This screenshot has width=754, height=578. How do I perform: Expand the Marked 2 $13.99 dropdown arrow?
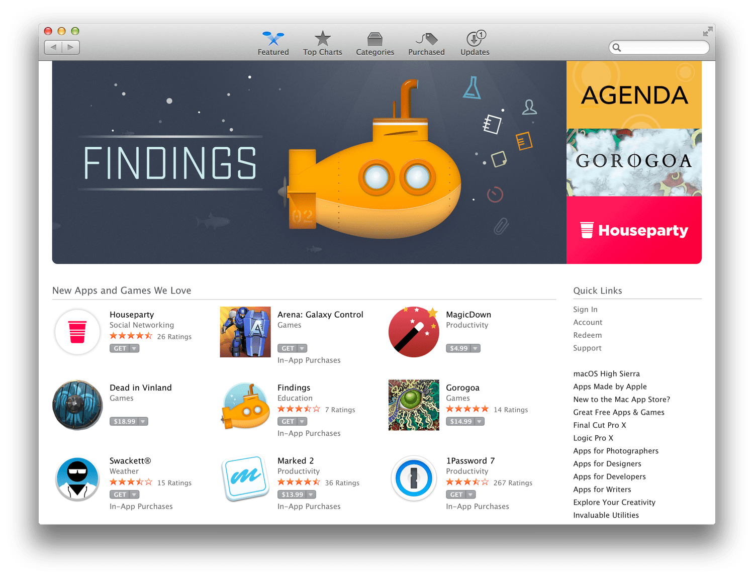(311, 495)
